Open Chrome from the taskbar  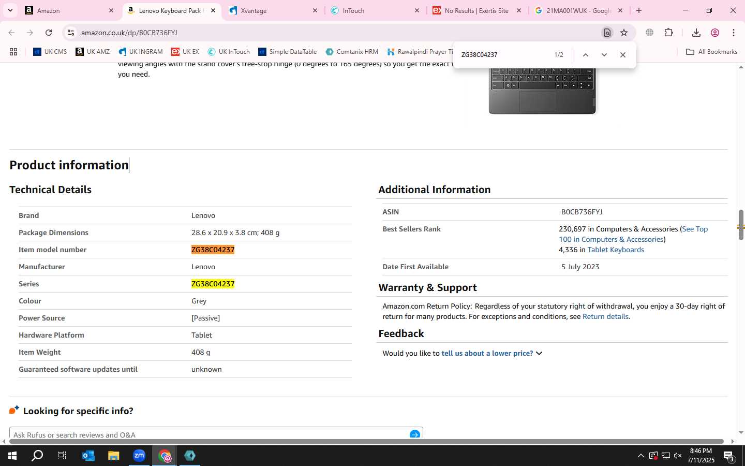click(x=165, y=456)
